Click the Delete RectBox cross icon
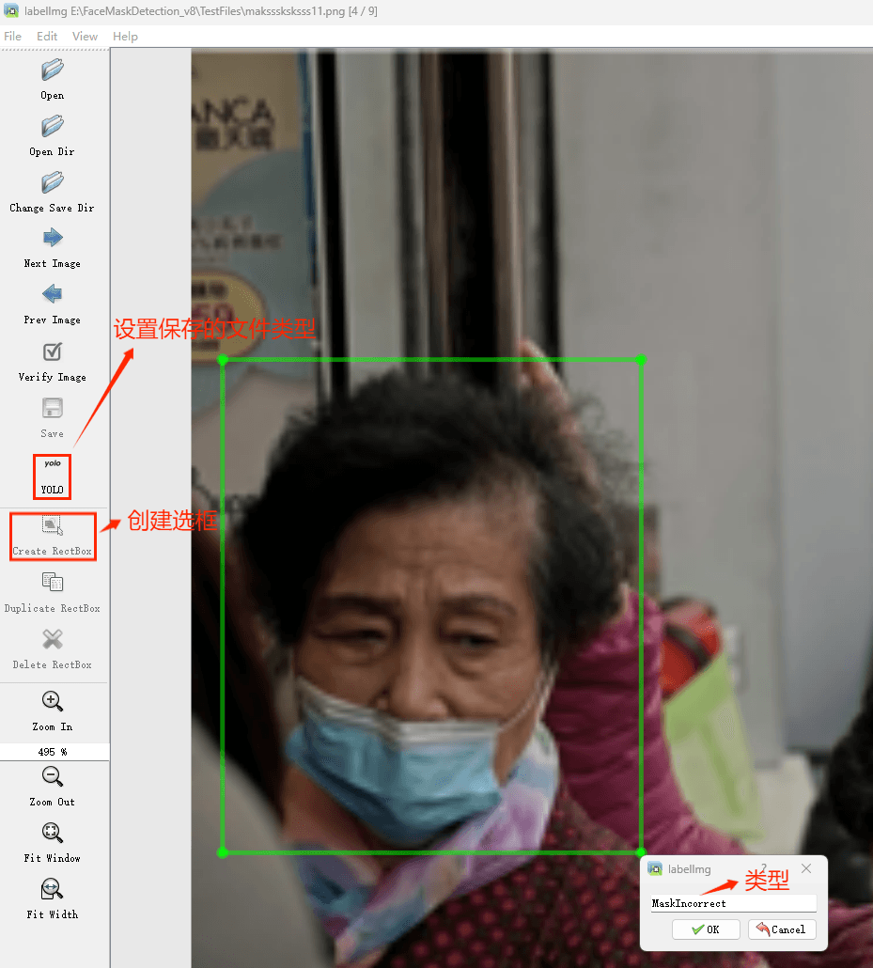 [53, 639]
